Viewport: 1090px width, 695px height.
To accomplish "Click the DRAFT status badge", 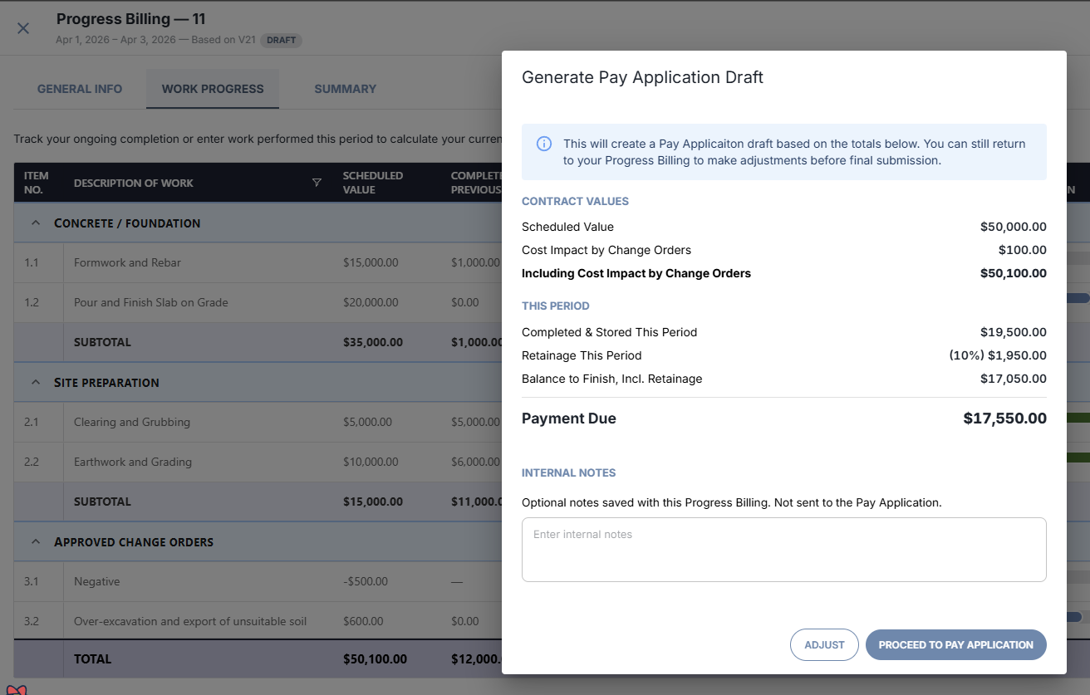I will click(x=281, y=40).
